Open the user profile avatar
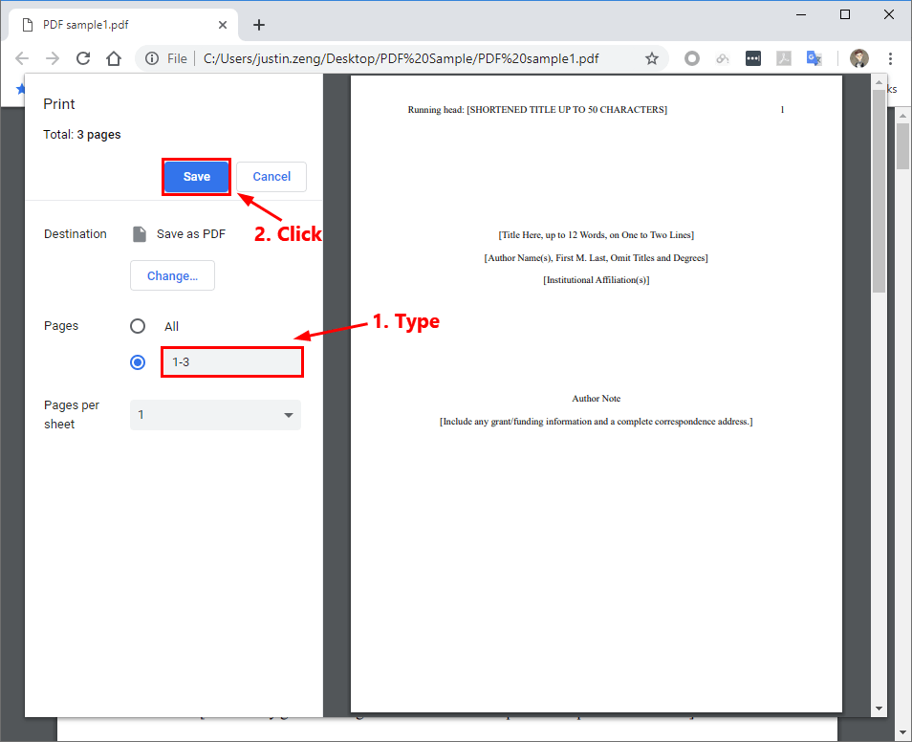 coord(858,58)
